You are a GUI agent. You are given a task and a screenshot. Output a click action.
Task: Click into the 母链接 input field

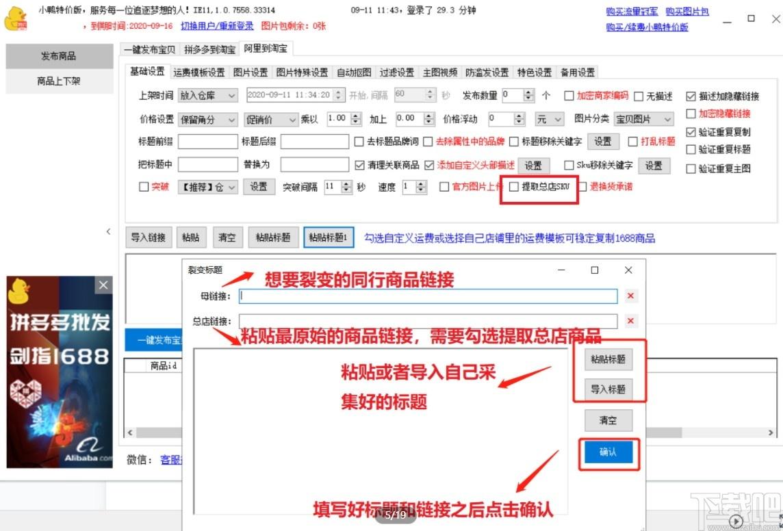tap(428, 296)
